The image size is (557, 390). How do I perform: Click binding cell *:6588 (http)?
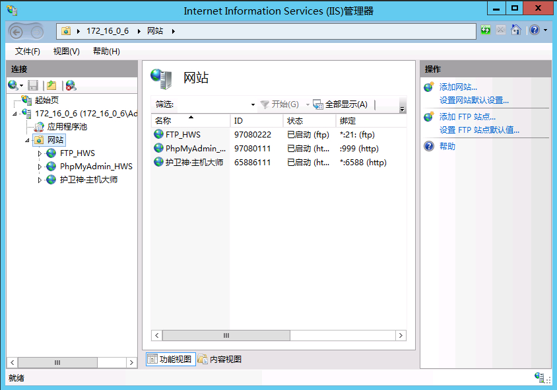(x=363, y=163)
